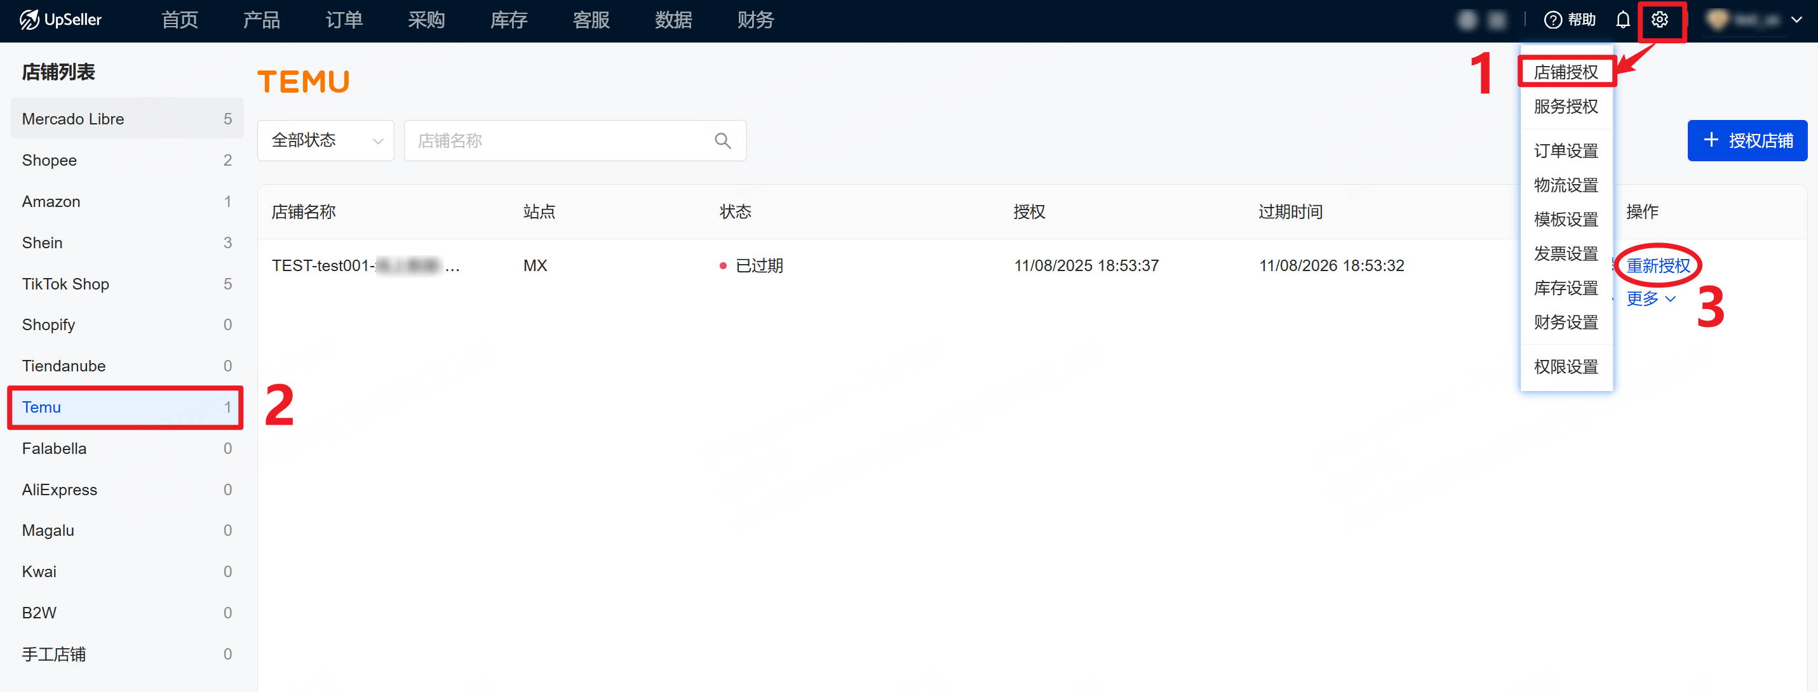1818x692 pixels.
Task: Select TikTok Shop in store list
Action: tap(127, 284)
